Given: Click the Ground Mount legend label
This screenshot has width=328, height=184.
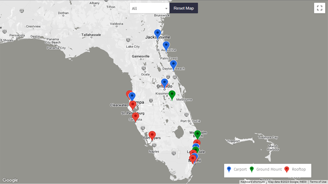Looking at the screenshot, I should point(269,169).
